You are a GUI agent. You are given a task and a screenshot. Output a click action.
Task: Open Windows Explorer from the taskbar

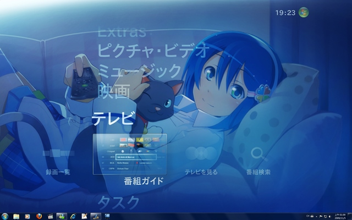16,216
